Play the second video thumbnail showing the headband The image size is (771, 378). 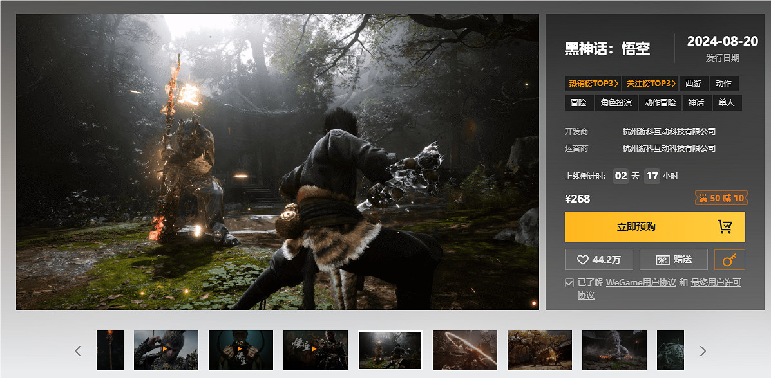point(241,350)
